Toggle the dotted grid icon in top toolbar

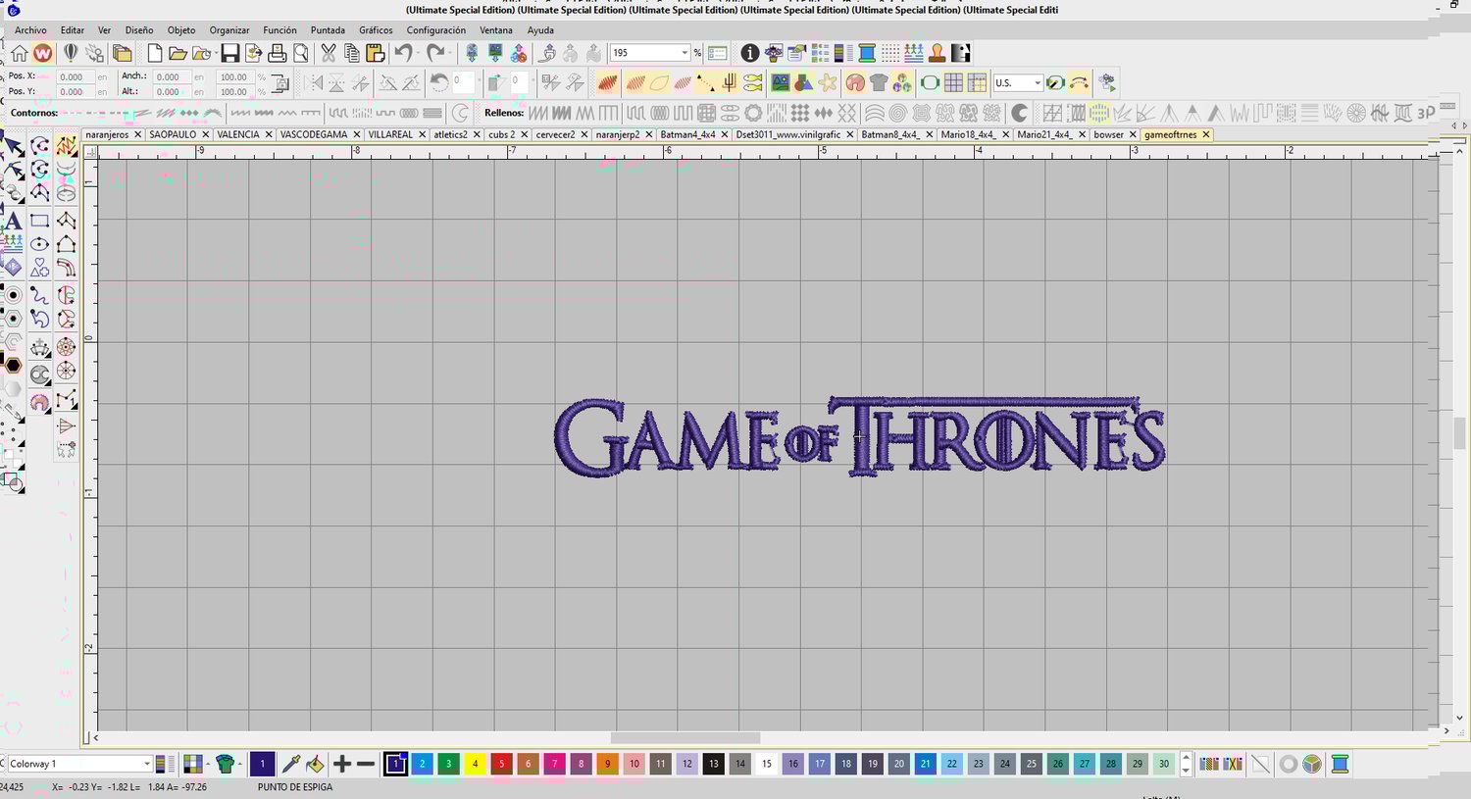890,53
